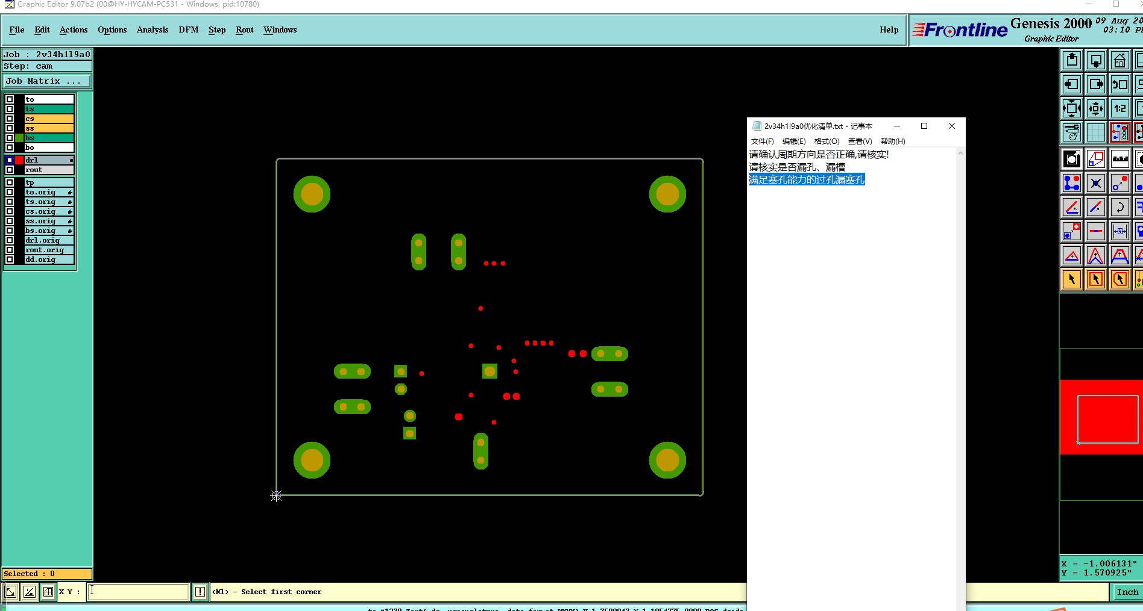The image size is (1143, 611).
Task: Open the Actions menu
Action: coord(74,29)
